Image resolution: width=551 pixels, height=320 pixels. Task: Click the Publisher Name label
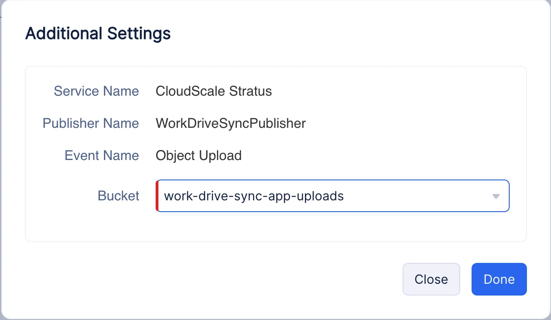point(91,123)
